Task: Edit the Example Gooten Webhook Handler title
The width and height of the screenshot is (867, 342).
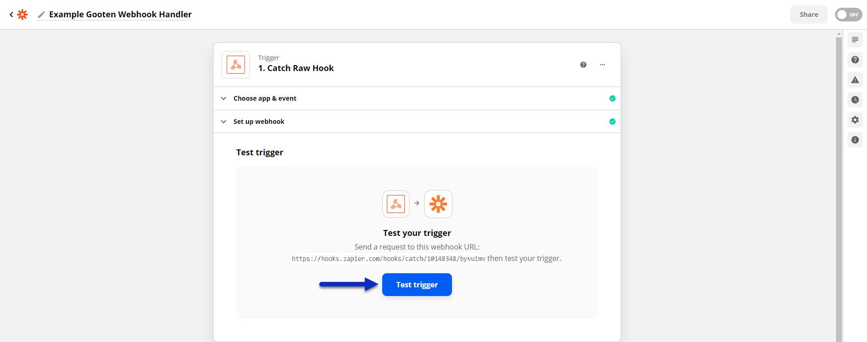Action: pos(120,15)
